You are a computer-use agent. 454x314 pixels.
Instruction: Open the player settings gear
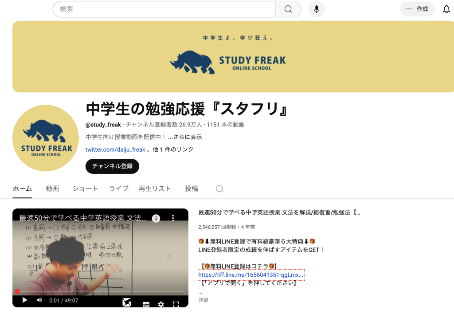tap(161, 304)
